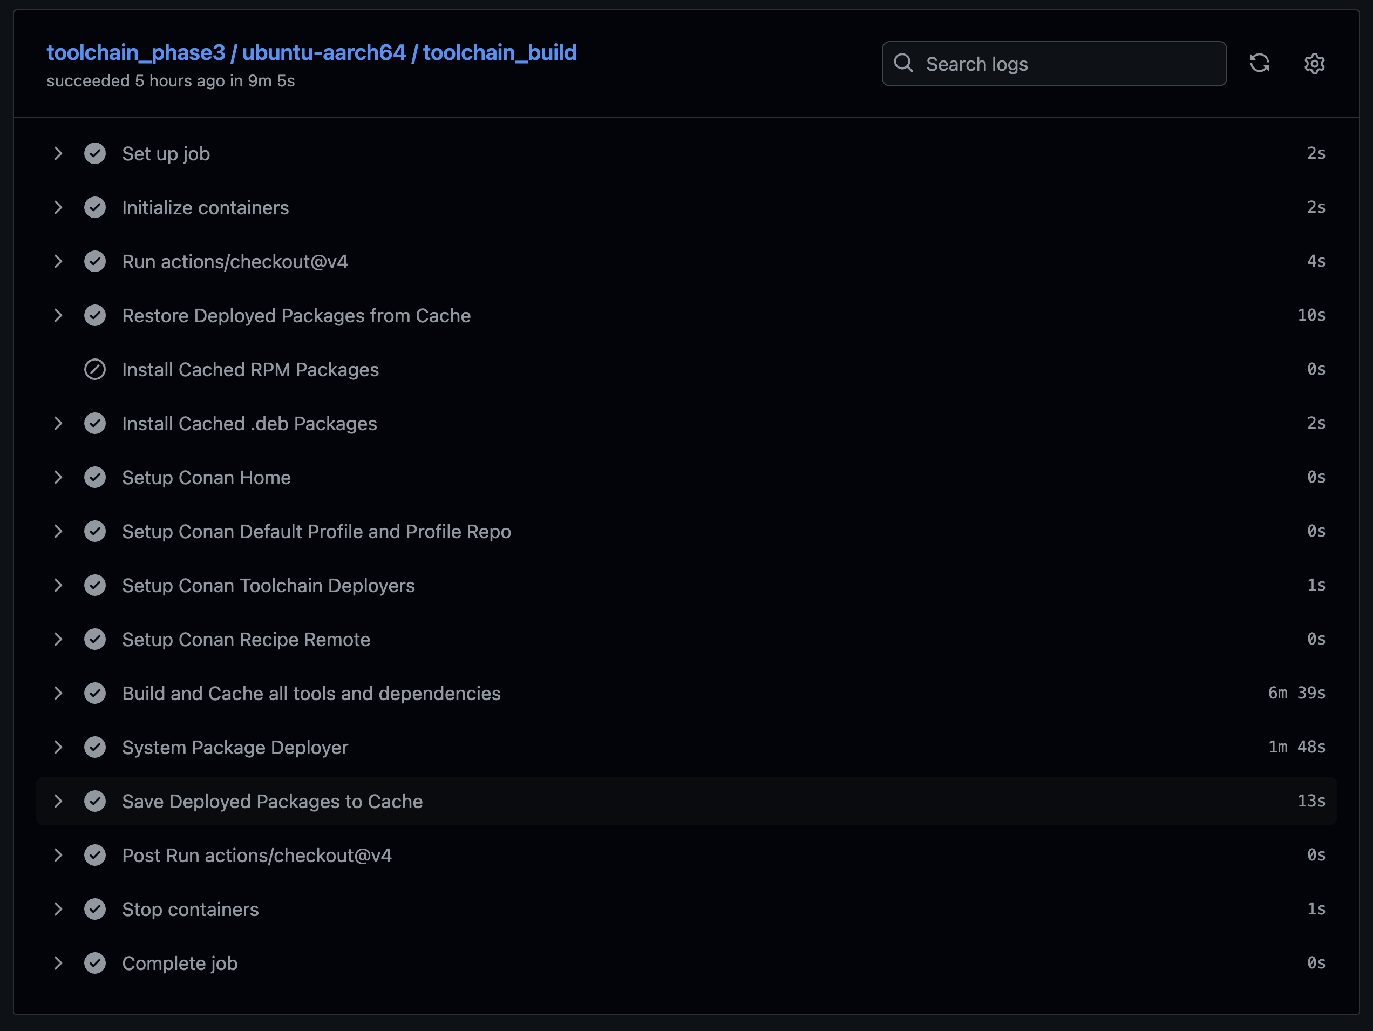This screenshot has height=1031, width=1373.
Task: Click the refresh logs icon
Action: click(x=1259, y=63)
